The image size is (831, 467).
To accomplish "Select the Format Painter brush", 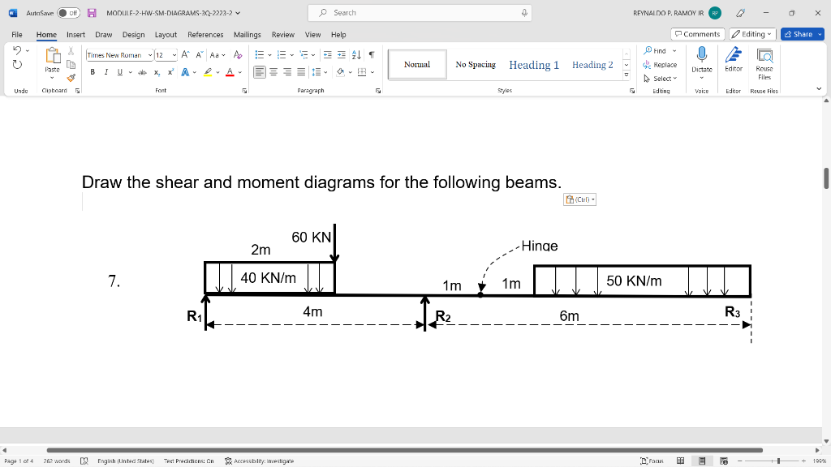I will pos(71,78).
